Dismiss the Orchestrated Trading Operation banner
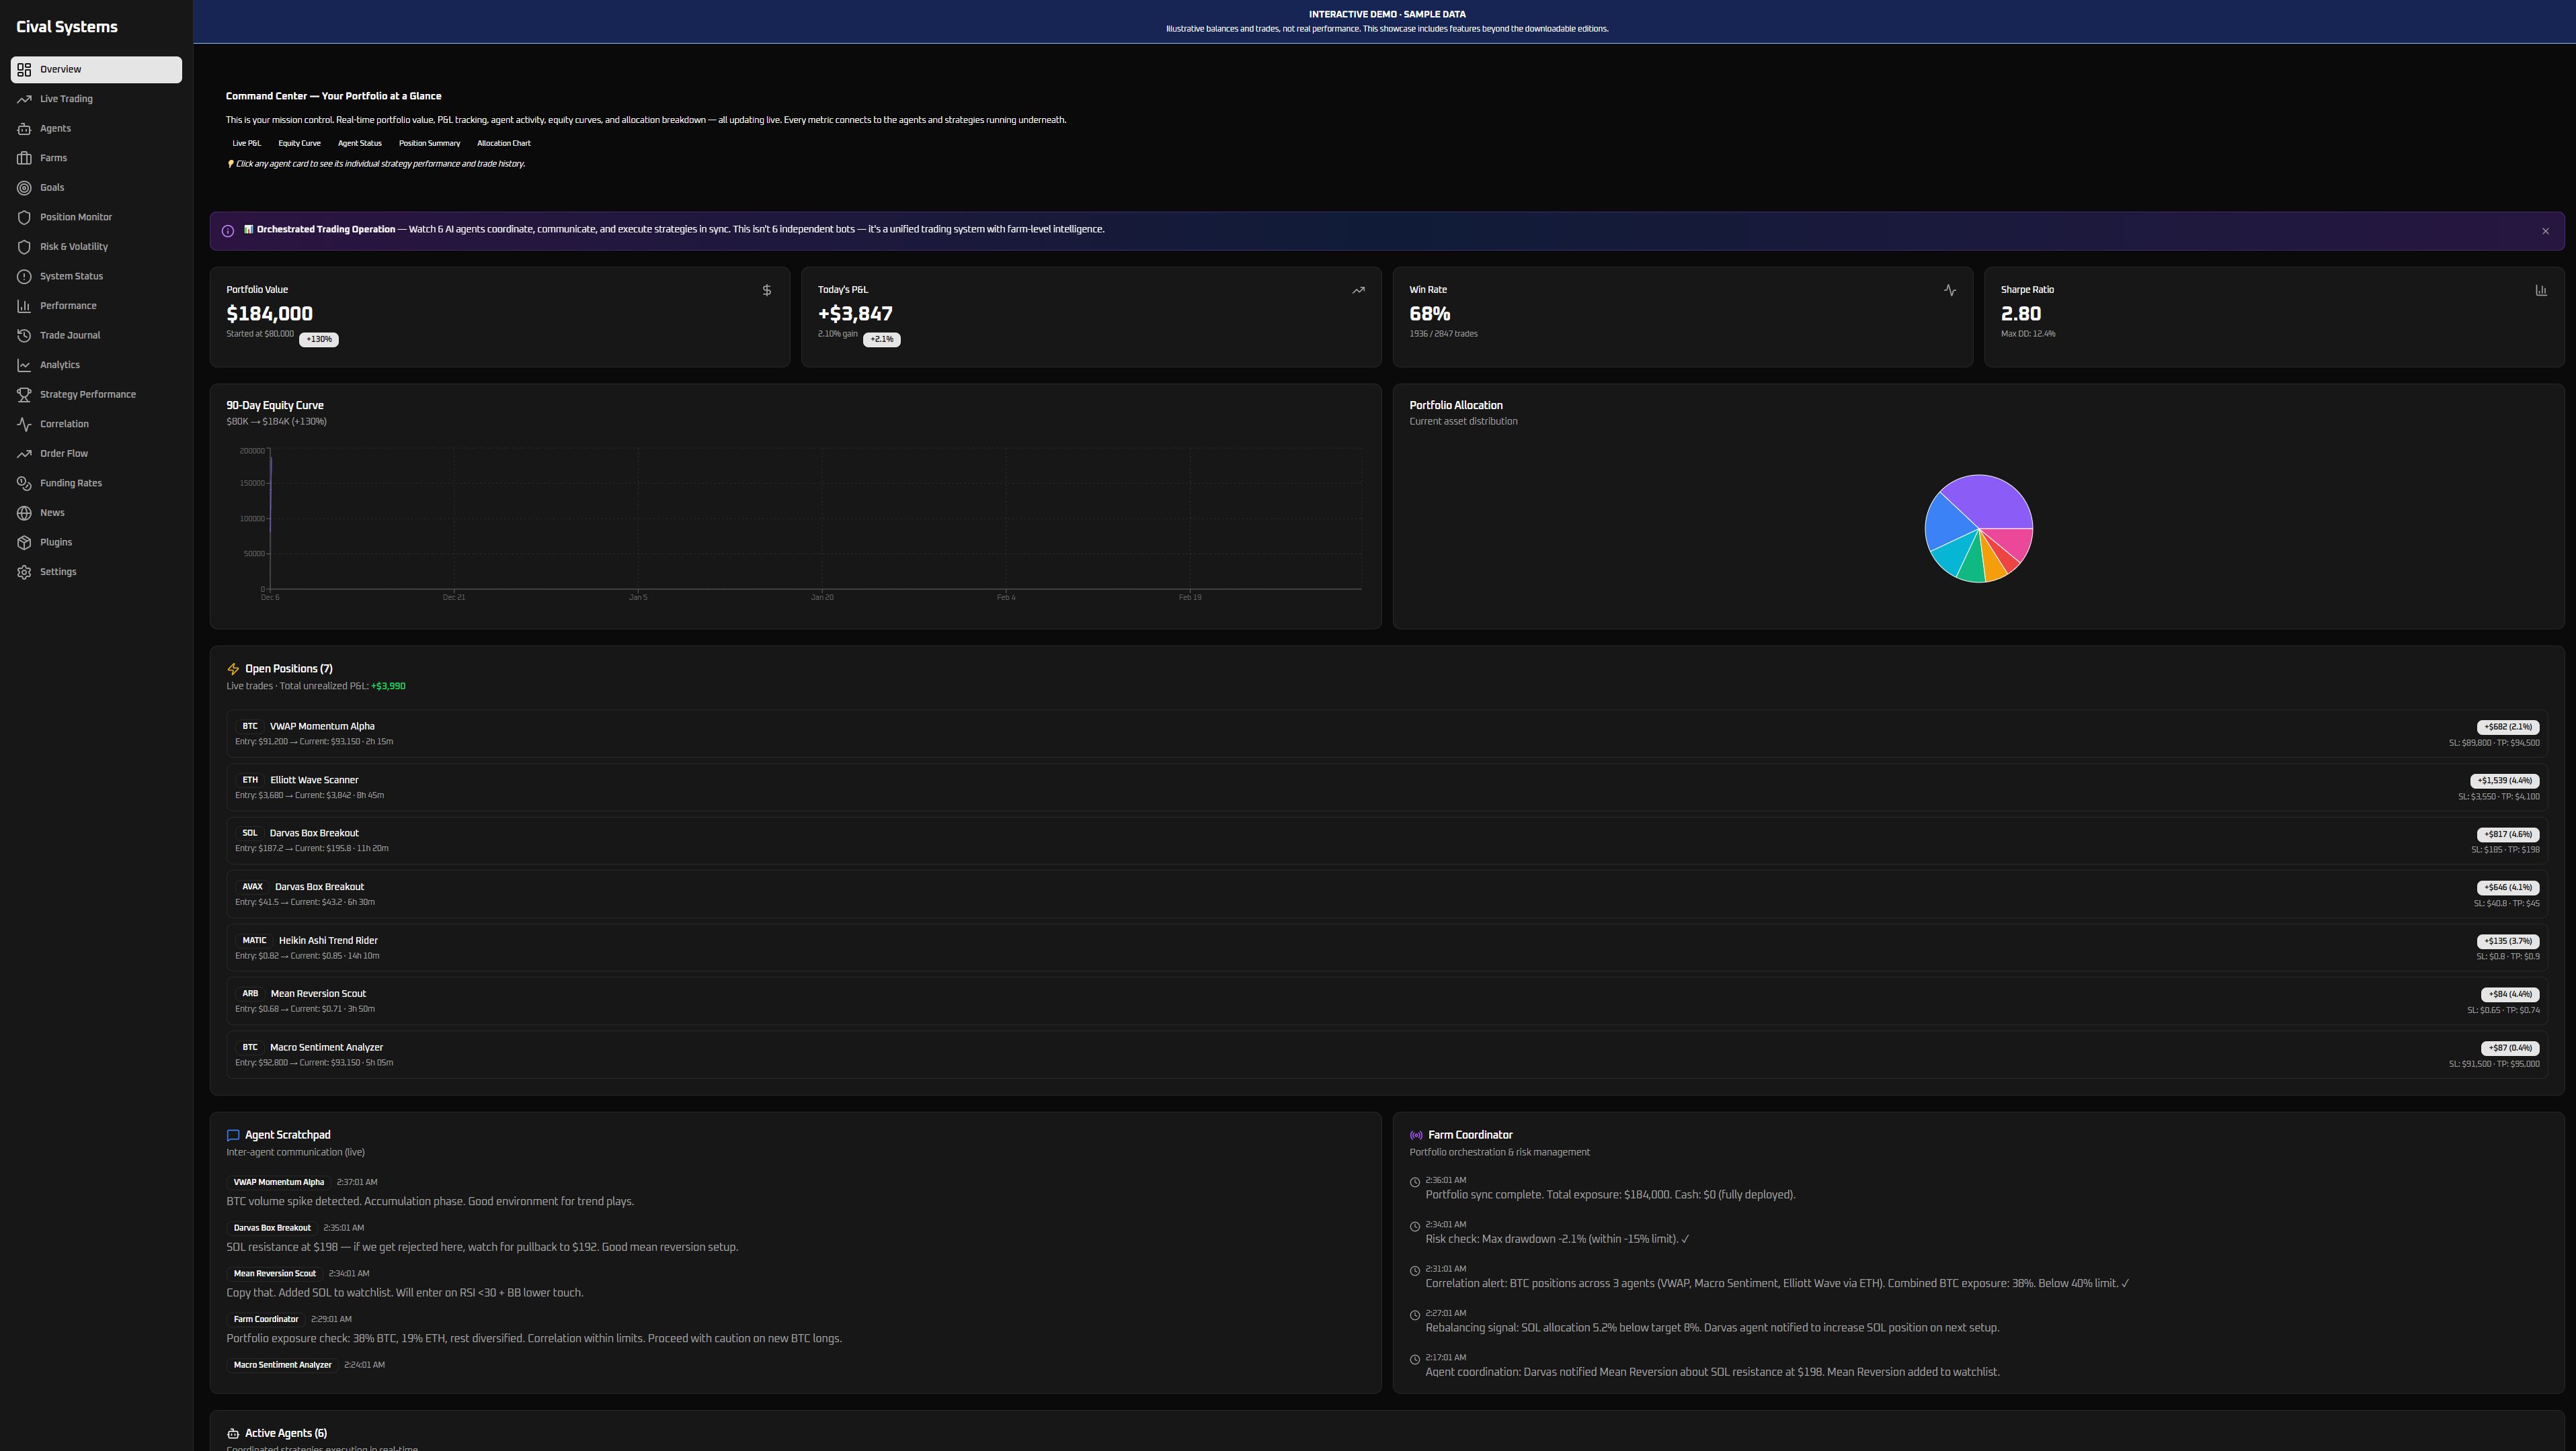The image size is (2576, 1451). pos(2546,231)
